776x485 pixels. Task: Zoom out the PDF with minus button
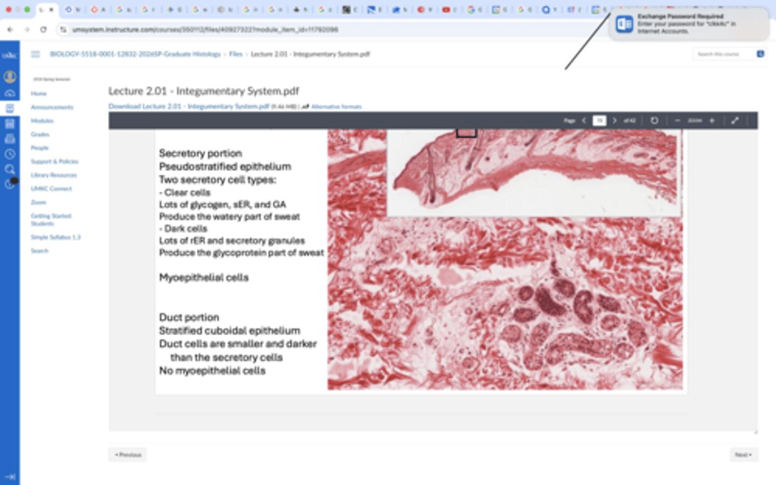(677, 121)
